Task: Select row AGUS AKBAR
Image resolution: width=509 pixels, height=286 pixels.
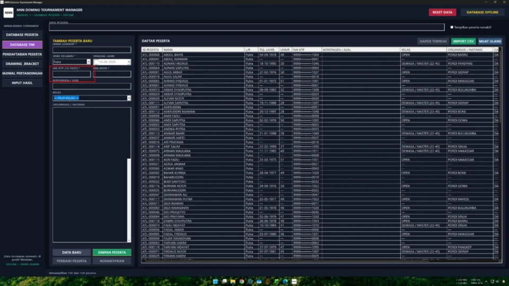Action: tap(320, 73)
